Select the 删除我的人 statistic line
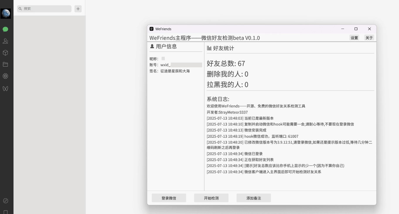The height and width of the screenshot is (214, 399). pos(227,74)
